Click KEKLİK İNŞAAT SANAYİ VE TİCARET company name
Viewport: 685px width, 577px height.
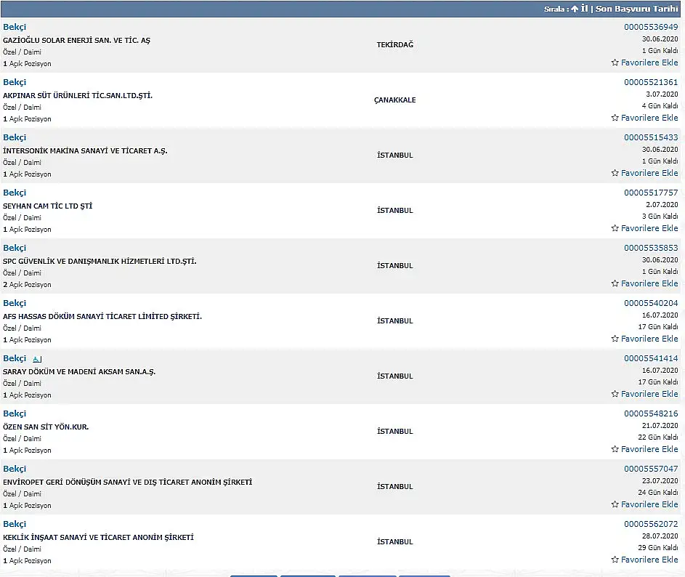98,537
